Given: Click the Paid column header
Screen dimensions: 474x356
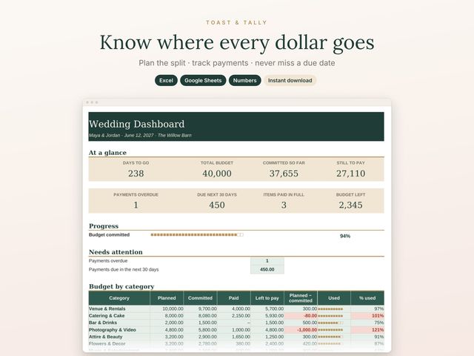Looking at the screenshot, I should (x=234, y=298).
